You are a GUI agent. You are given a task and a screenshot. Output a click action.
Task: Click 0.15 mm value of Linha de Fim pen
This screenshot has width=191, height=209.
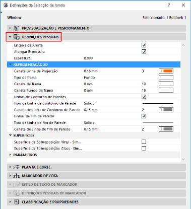[x=91, y=129]
